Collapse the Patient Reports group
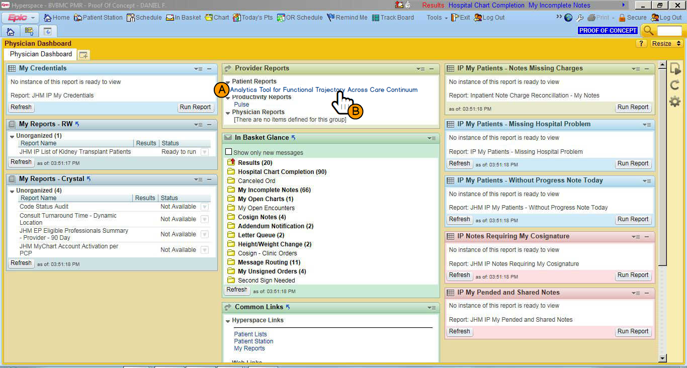Image resolution: width=687 pixels, height=368 pixels. [x=228, y=82]
